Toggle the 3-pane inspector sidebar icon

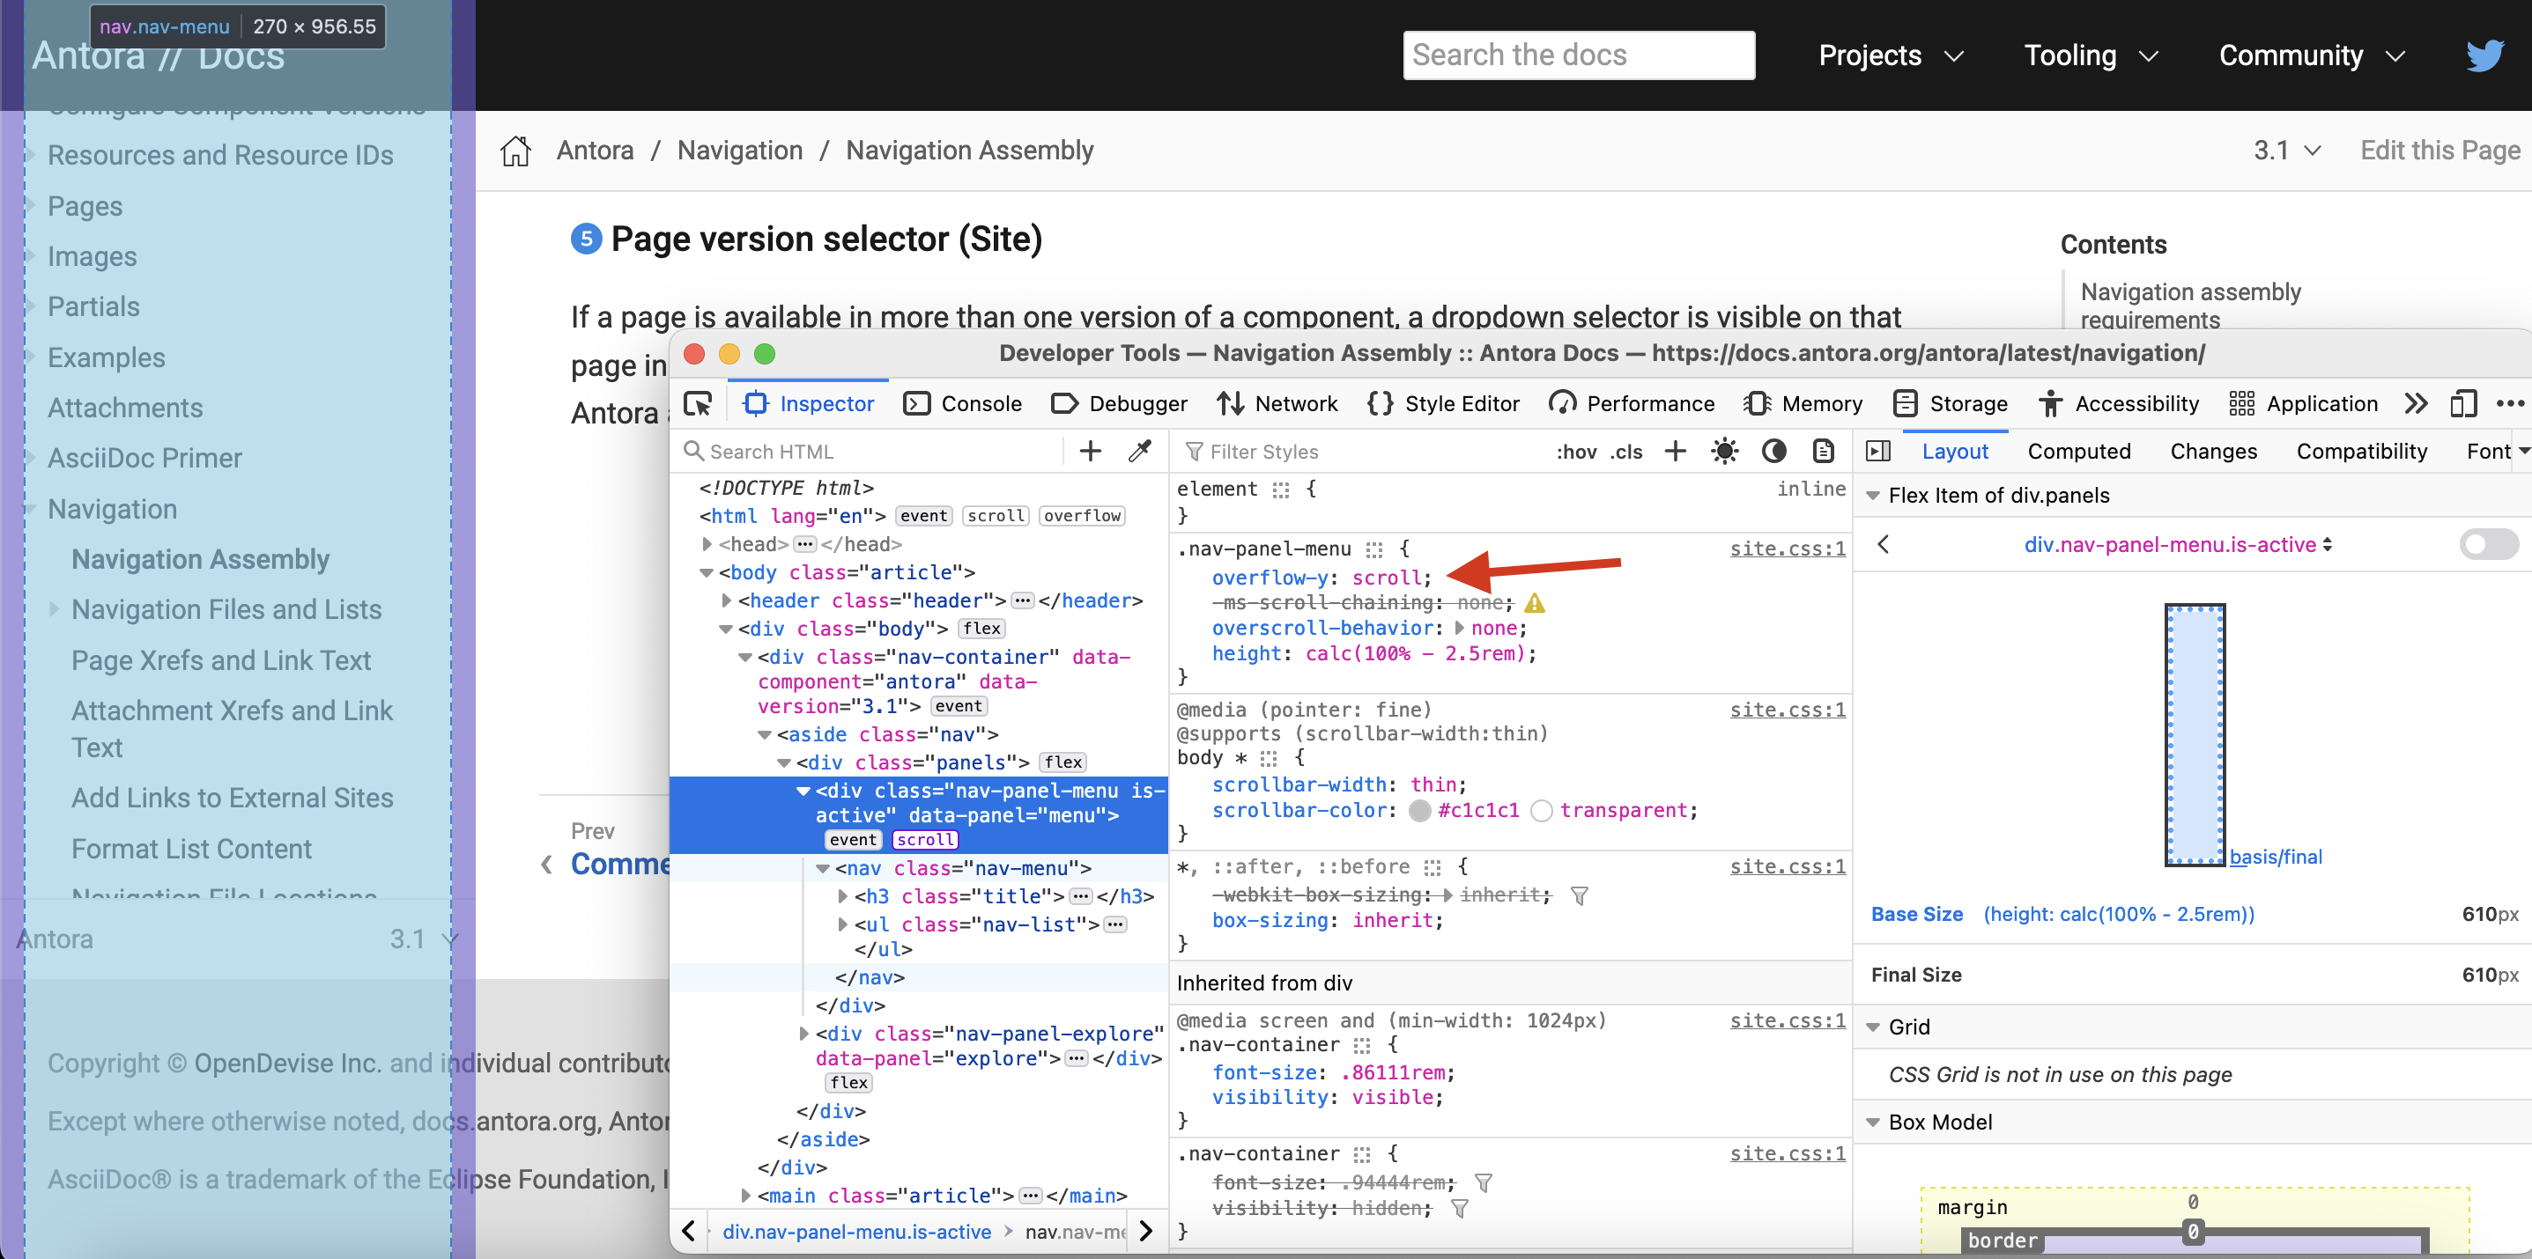[x=1878, y=451]
